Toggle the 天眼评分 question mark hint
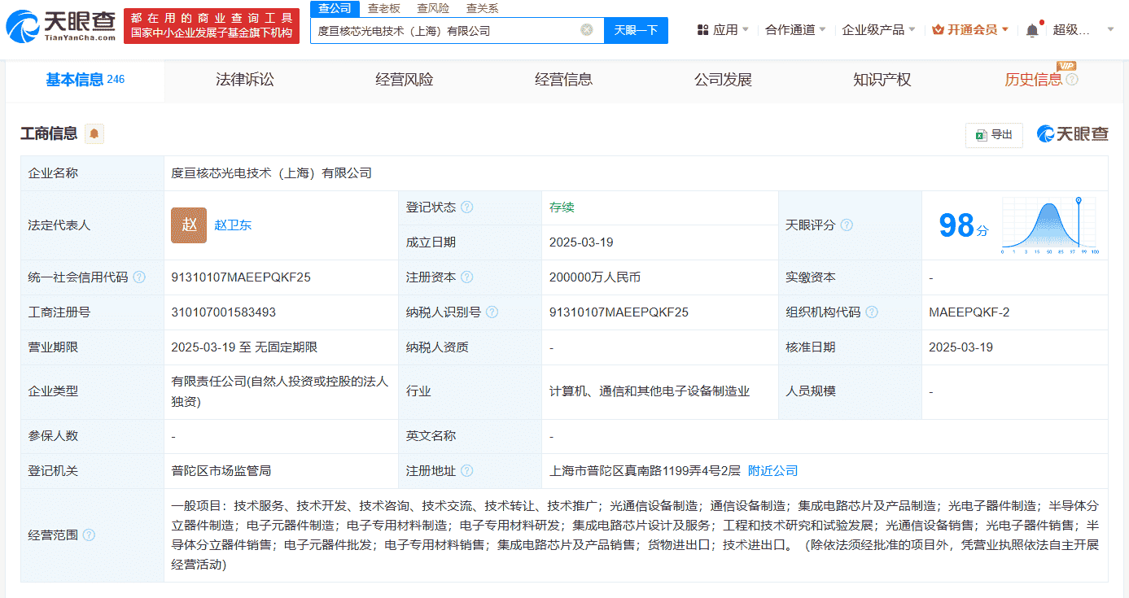Image resolution: width=1129 pixels, height=598 pixels. point(848,225)
